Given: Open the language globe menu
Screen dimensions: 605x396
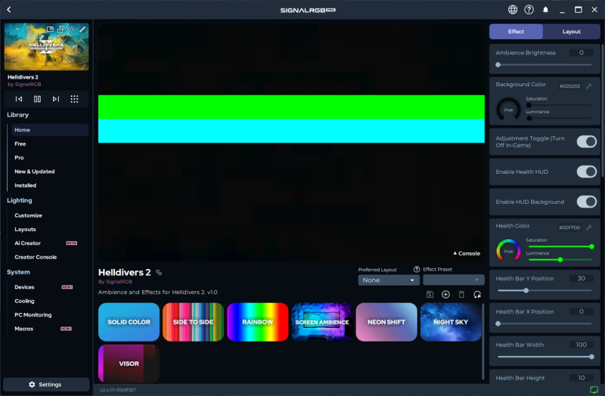Looking at the screenshot, I should click(513, 10).
